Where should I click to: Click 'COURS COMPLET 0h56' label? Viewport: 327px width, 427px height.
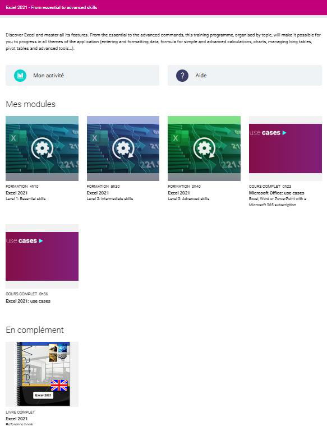click(x=27, y=294)
